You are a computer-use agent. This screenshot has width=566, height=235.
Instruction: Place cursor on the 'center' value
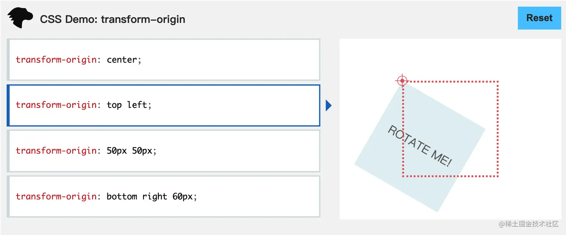coord(122,60)
